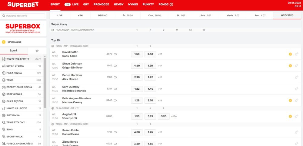
Task: Select Piłka ręczna in sidebar
Action: pos(22,101)
